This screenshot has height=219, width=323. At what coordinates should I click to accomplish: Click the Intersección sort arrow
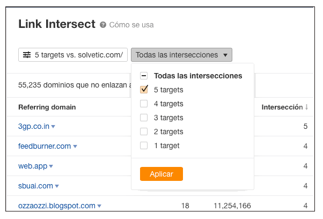306,107
